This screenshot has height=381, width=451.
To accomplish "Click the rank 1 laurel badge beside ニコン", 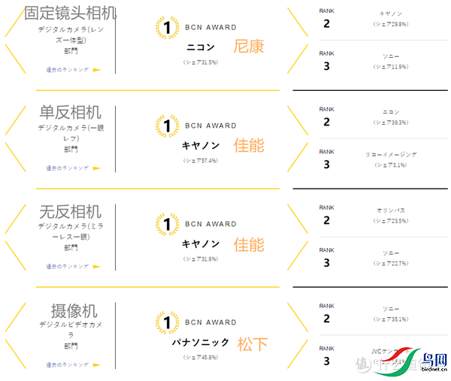I will (166, 28).
